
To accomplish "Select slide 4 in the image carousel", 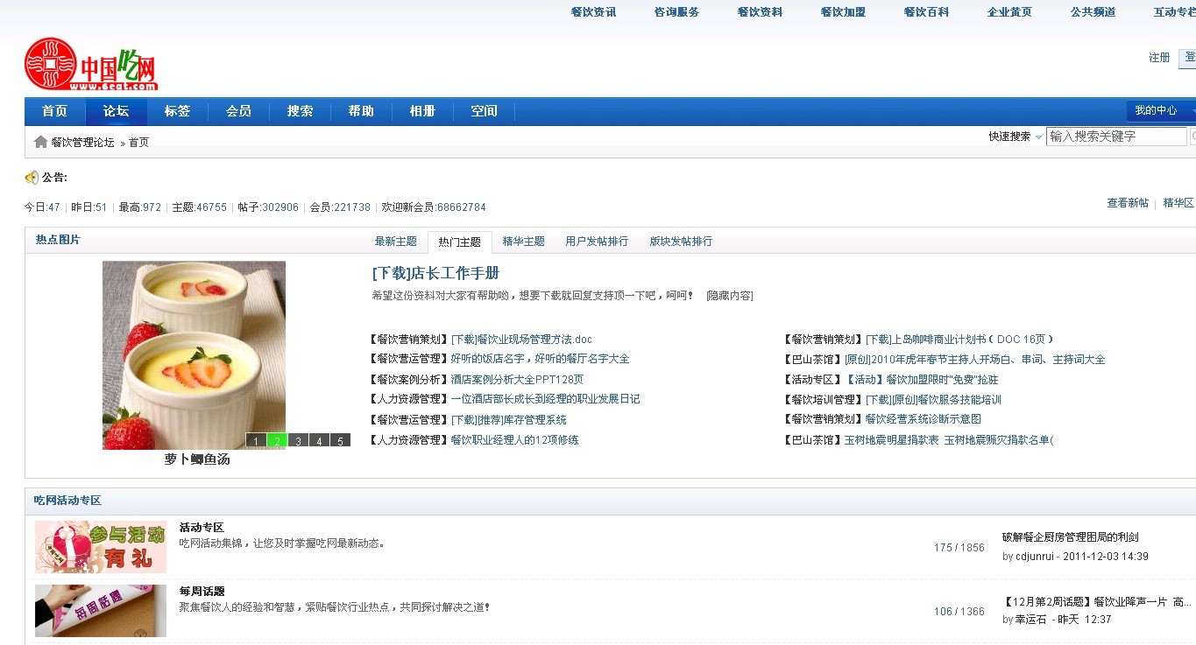I will (x=319, y=440).
